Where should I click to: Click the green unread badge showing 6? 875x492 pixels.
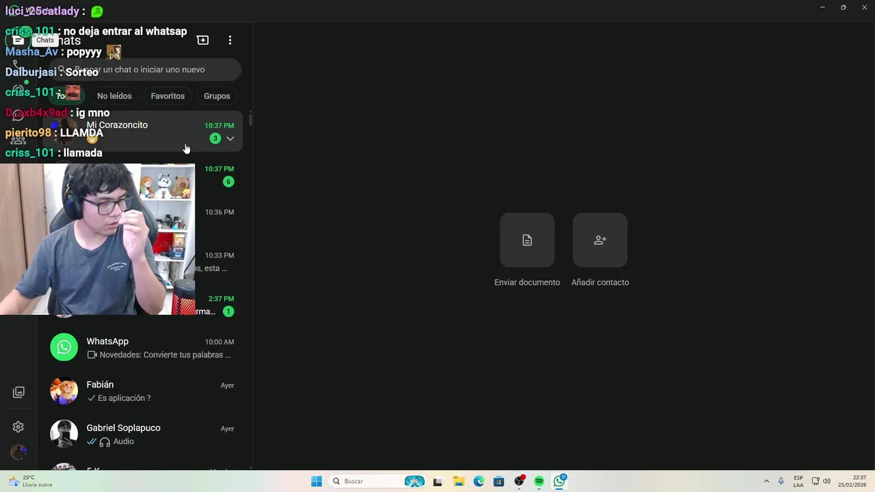pos(228,182)
